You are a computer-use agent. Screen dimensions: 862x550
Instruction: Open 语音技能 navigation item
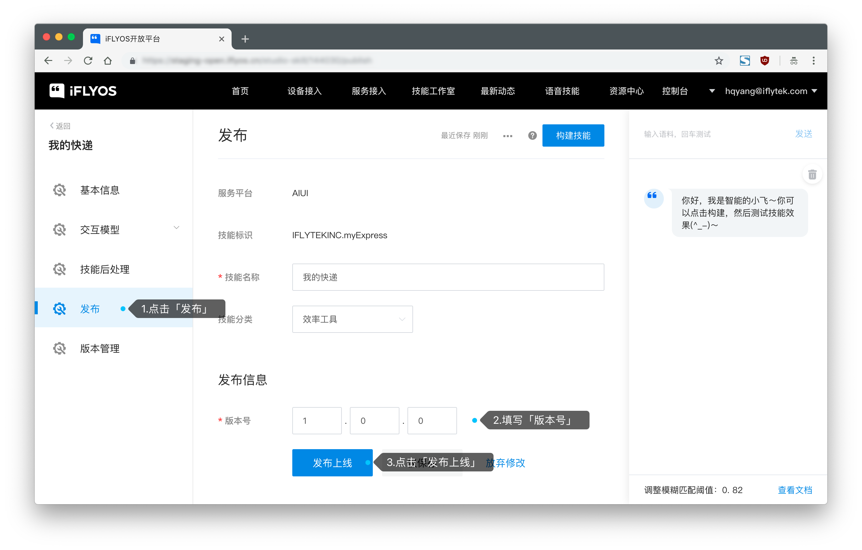point(562,91)
